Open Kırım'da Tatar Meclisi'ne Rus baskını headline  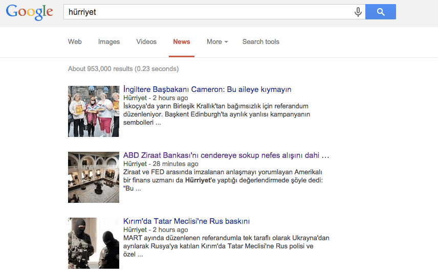tap(187, 221)
